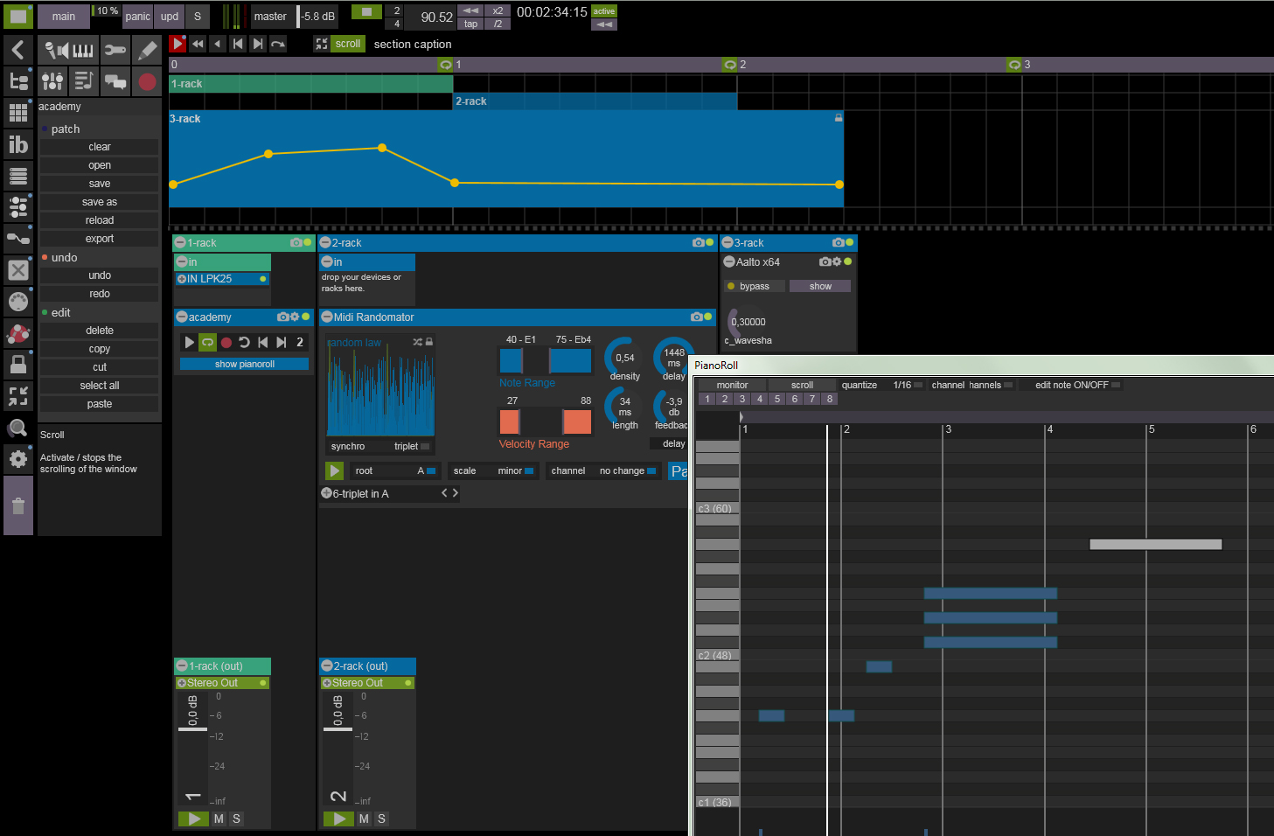This screenshot has height=836, width=1274.
Task: Open the scale minor dropdown
Action: click(493, 470)
